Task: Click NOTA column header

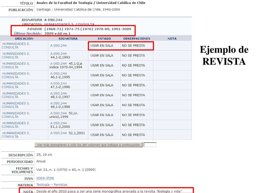Action: (172, 38)
